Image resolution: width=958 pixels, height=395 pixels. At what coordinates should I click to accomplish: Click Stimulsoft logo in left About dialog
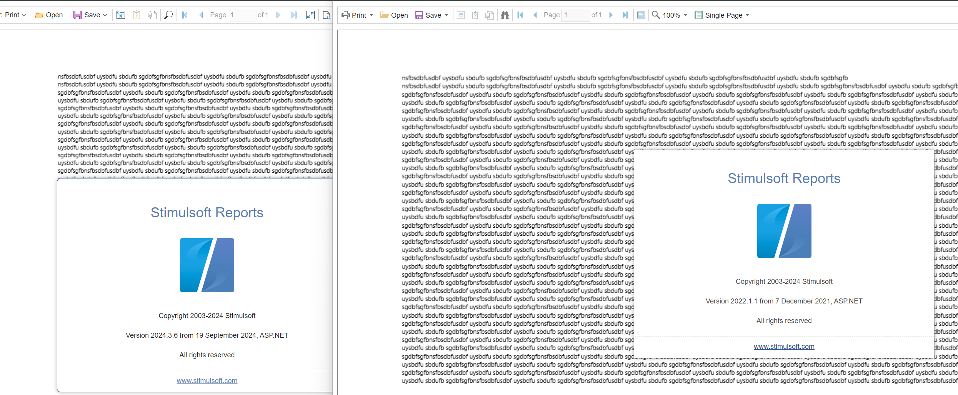pyautogui.click(x=207, y=265)
